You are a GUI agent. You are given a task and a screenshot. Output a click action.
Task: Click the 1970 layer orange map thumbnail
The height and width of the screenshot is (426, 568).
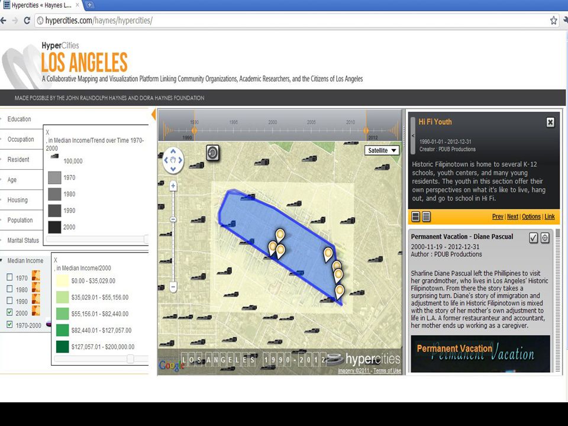(x=36, y=276)
